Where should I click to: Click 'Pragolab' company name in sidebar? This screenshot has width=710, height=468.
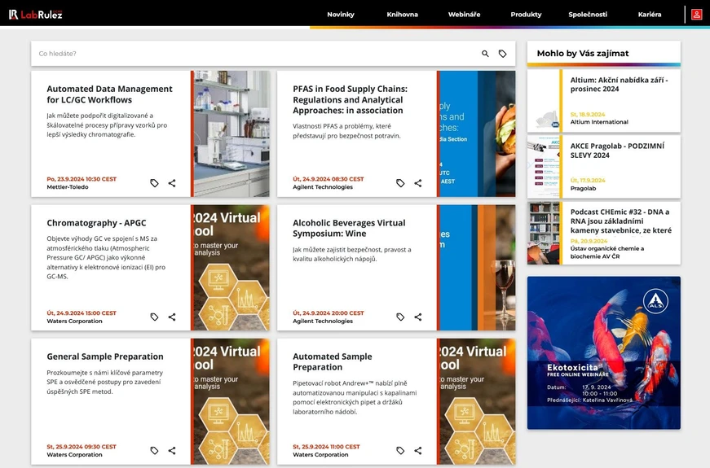[x=583, y=189]
